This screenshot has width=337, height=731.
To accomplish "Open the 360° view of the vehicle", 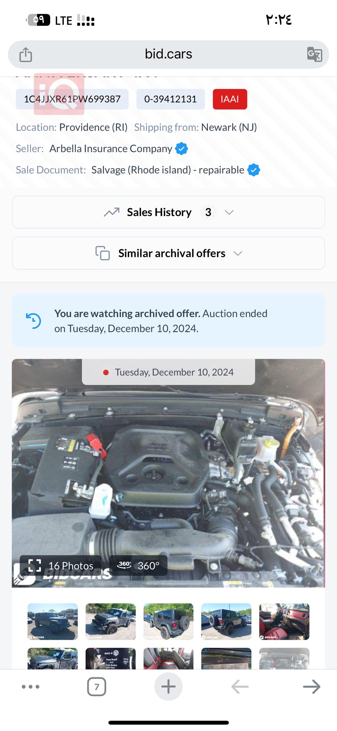I will 138,565.
